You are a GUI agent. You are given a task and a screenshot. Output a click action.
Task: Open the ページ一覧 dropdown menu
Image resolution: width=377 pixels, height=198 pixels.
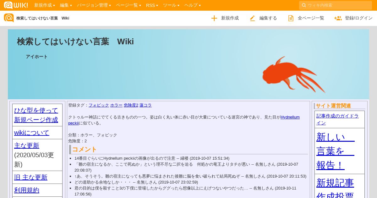[128, 5]
